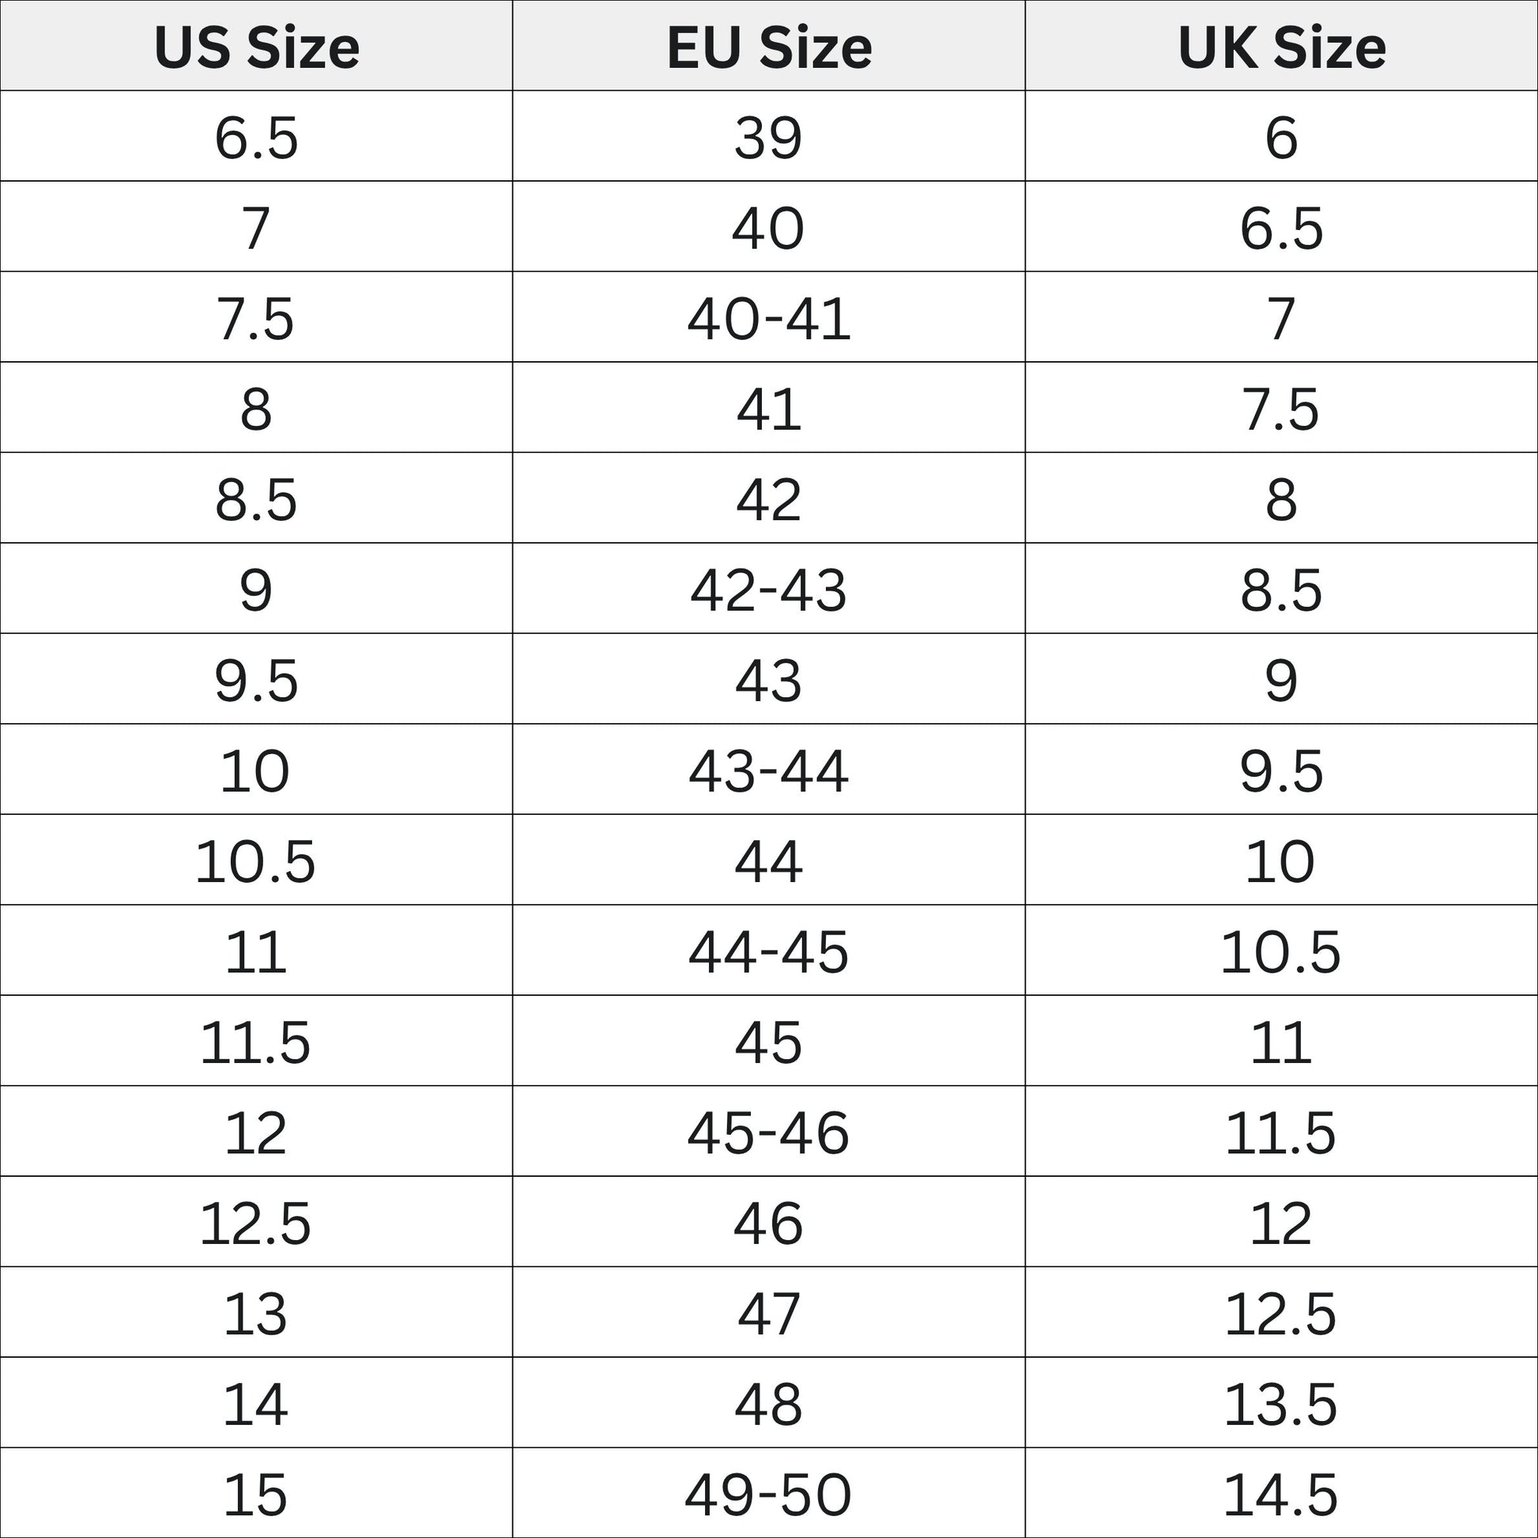Select US size 13 cell
This screenshot has height=1538, width=1538.
click(256, 1314)
